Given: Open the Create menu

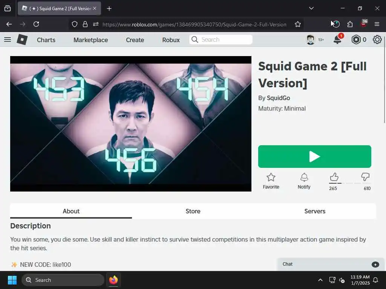Looking at the screenshot, I should (135, 40).
